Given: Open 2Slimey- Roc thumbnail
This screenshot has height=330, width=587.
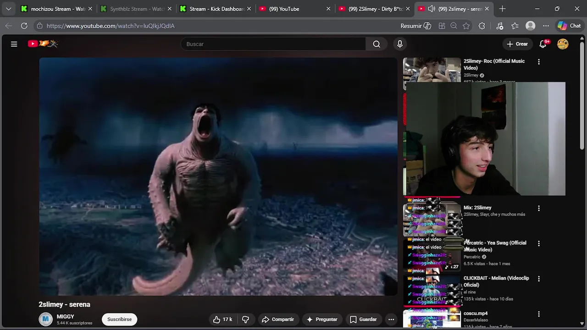Looking at the screenshot, I should coord(432,70).
